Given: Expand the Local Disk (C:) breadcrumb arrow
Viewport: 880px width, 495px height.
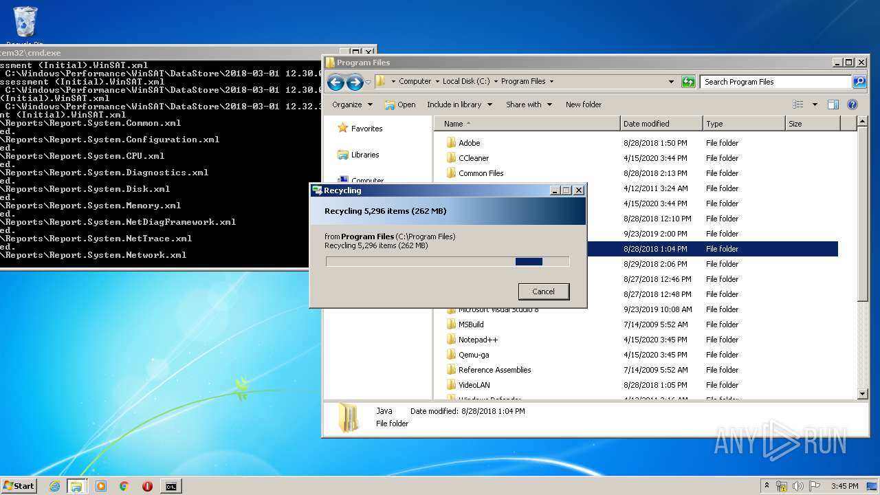Looking at the screenshot, I should [x=496, y=81].
